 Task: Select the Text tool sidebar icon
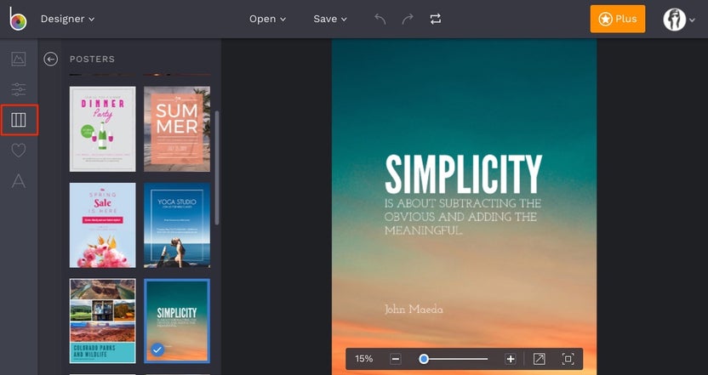pos(19,180)
